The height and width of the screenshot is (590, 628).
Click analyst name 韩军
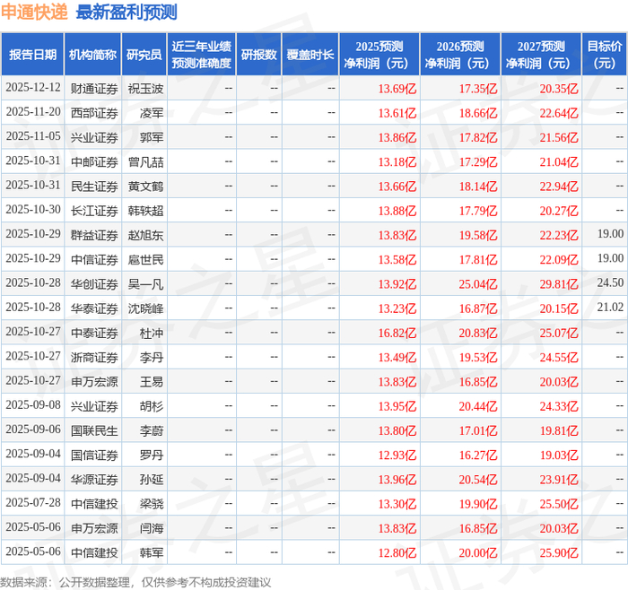[x=152, y=552]
